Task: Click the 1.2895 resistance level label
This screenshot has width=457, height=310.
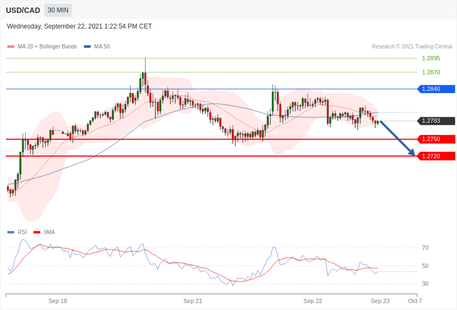Action: click(431, 58)
